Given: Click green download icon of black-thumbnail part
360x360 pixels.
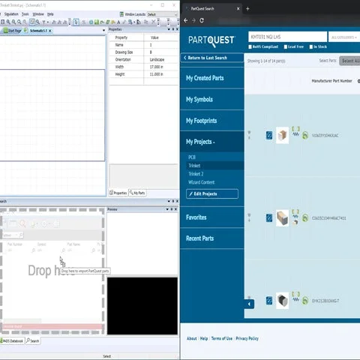Looking at the screenshot, I should (x=305, y=300).
